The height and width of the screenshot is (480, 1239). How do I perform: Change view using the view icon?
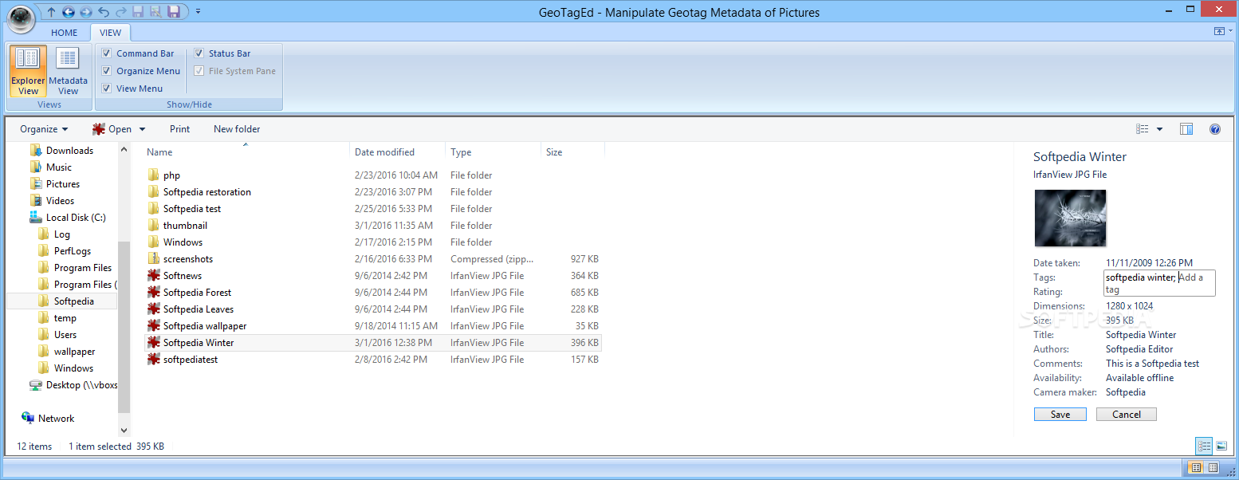tap(1143, 129)
